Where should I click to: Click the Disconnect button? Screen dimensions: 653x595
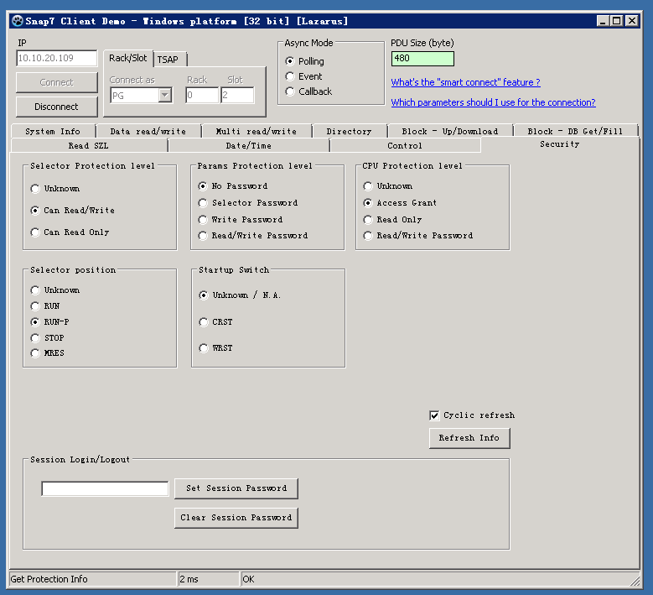click(57, 107)
